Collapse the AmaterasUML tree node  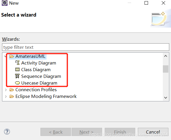6,56
